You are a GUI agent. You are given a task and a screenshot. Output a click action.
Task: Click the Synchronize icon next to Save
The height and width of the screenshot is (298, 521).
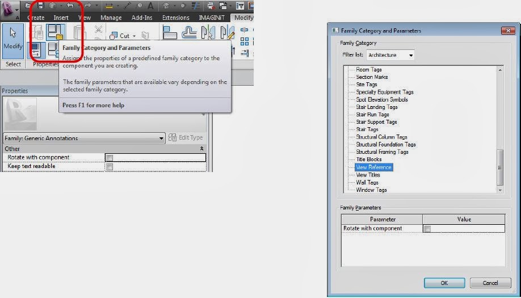click(53, 5)
